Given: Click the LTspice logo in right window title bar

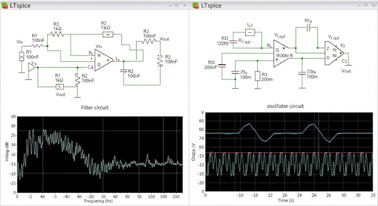Looking at the screenshot, I should click(196, 6).
